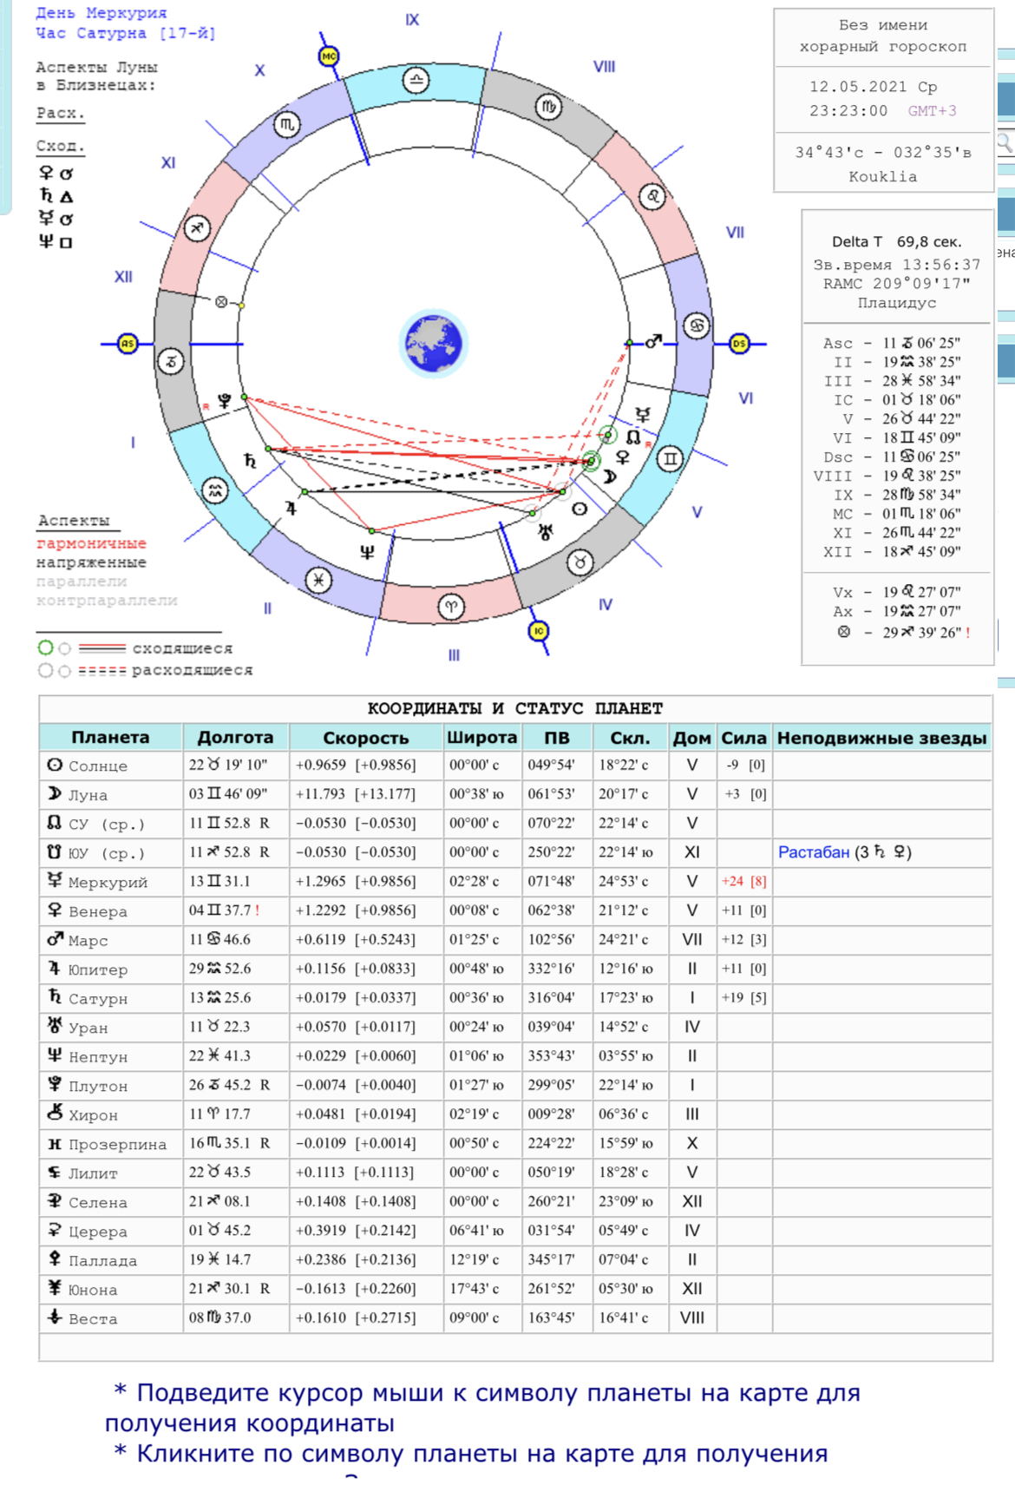Click the large green circle beside сходящиеся

[x=46, y=647]
